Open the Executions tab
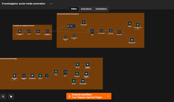This screenshot has width=174, height=102. click(x=86, y=9)
